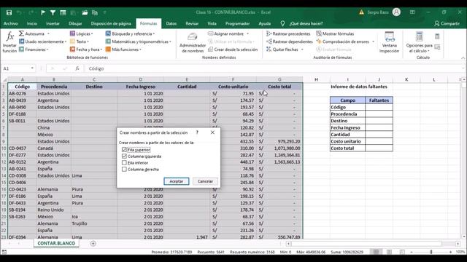Close the Crear nombres dialog
This screenshot has height=262, width=467.
212,132
